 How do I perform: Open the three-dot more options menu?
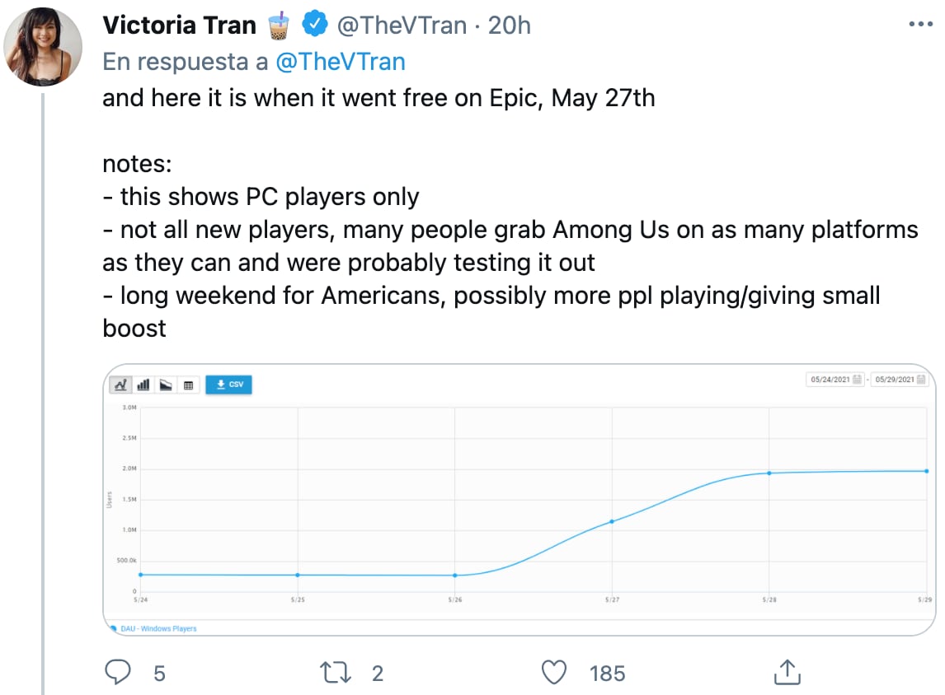point(919,25)
